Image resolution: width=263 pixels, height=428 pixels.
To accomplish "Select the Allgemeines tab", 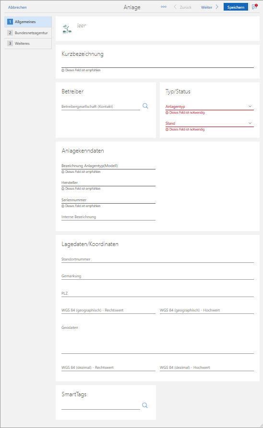I will [x=28, y=22].
